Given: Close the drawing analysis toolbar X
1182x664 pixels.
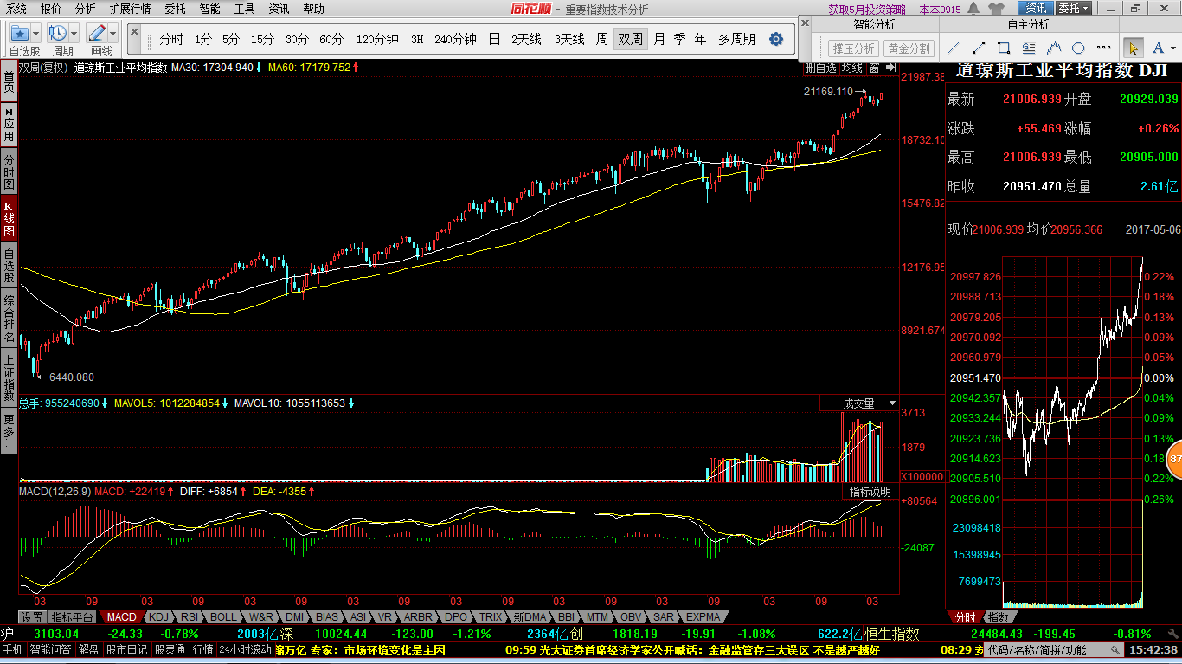Looking at the screenshot, I should 806,24.
